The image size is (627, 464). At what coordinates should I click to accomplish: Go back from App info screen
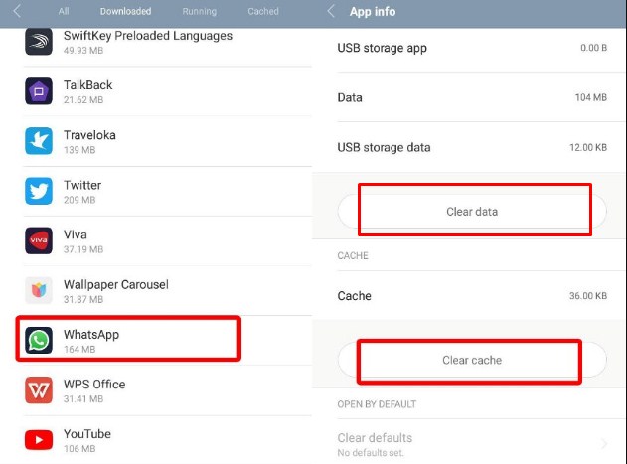pos(331,11)
